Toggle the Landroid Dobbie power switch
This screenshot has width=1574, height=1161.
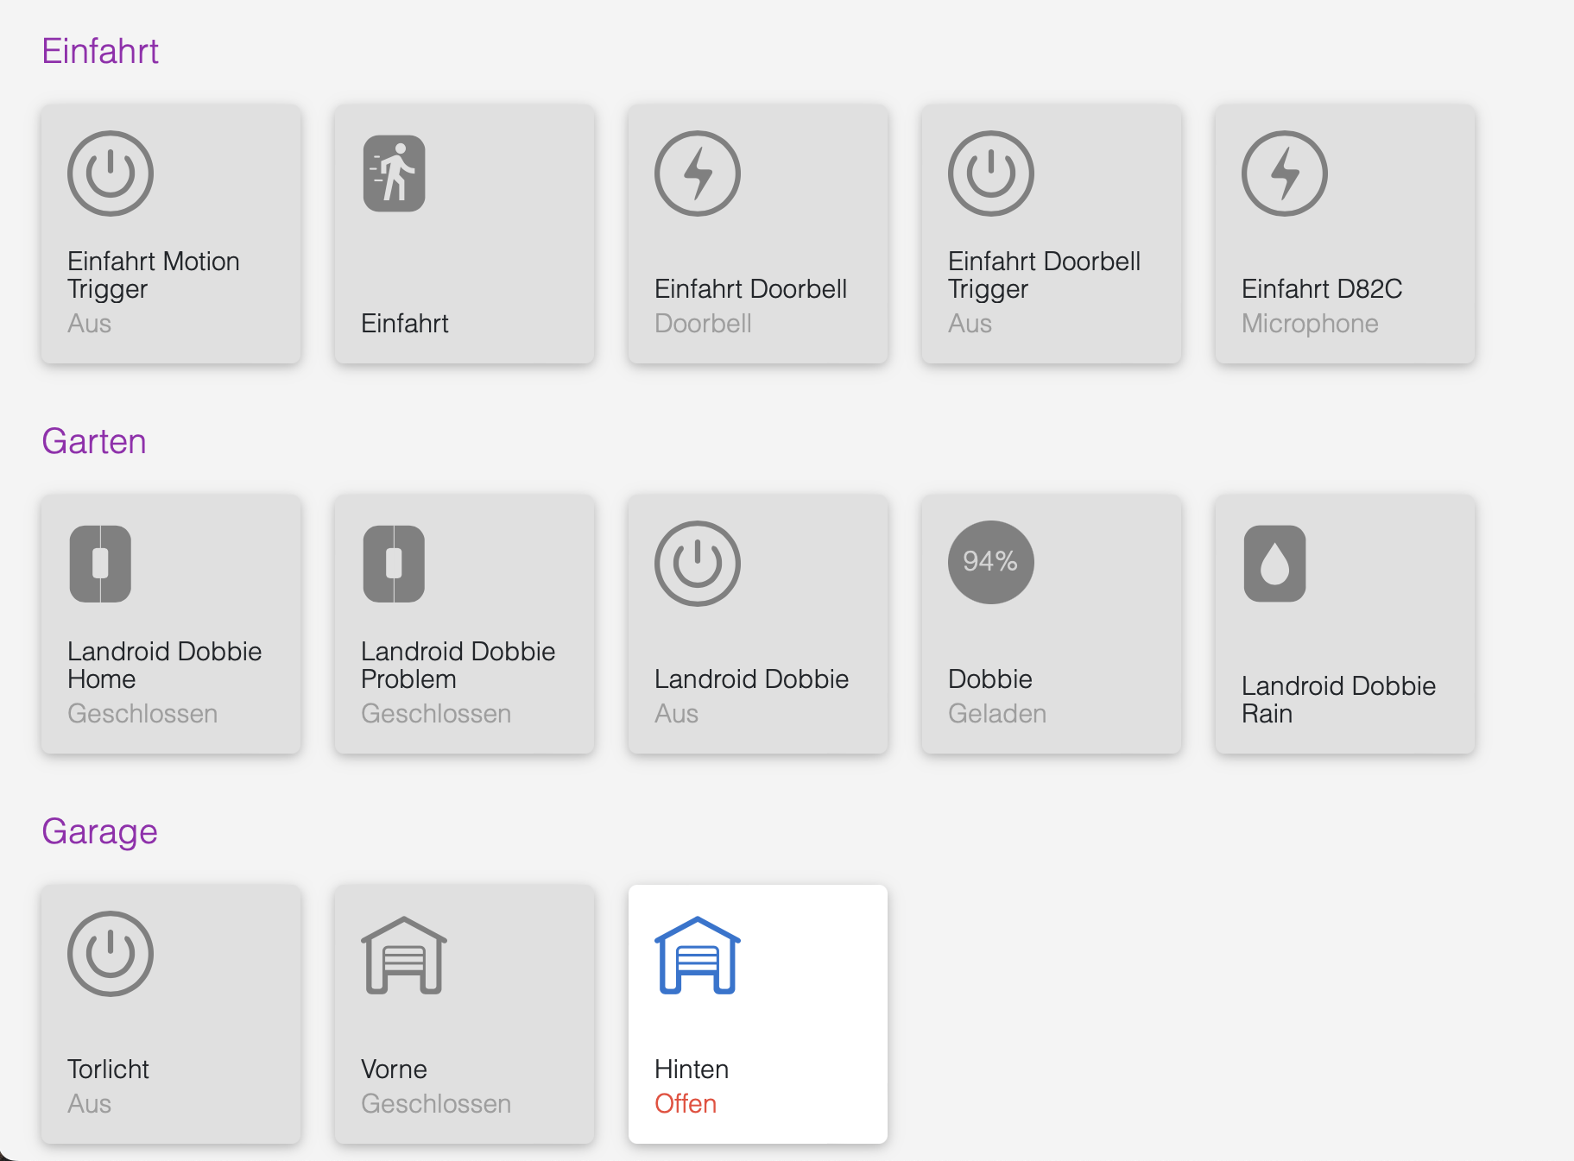697,564
